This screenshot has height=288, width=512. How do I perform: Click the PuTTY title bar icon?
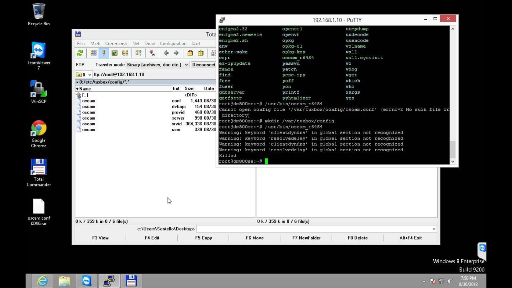click(x=222, y=20)
